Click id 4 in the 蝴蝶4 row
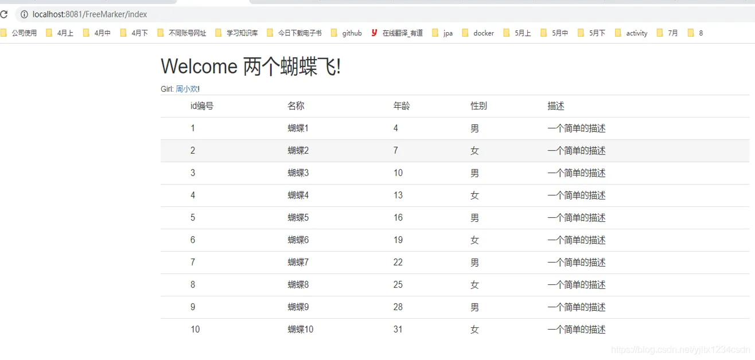 [193, 195]
